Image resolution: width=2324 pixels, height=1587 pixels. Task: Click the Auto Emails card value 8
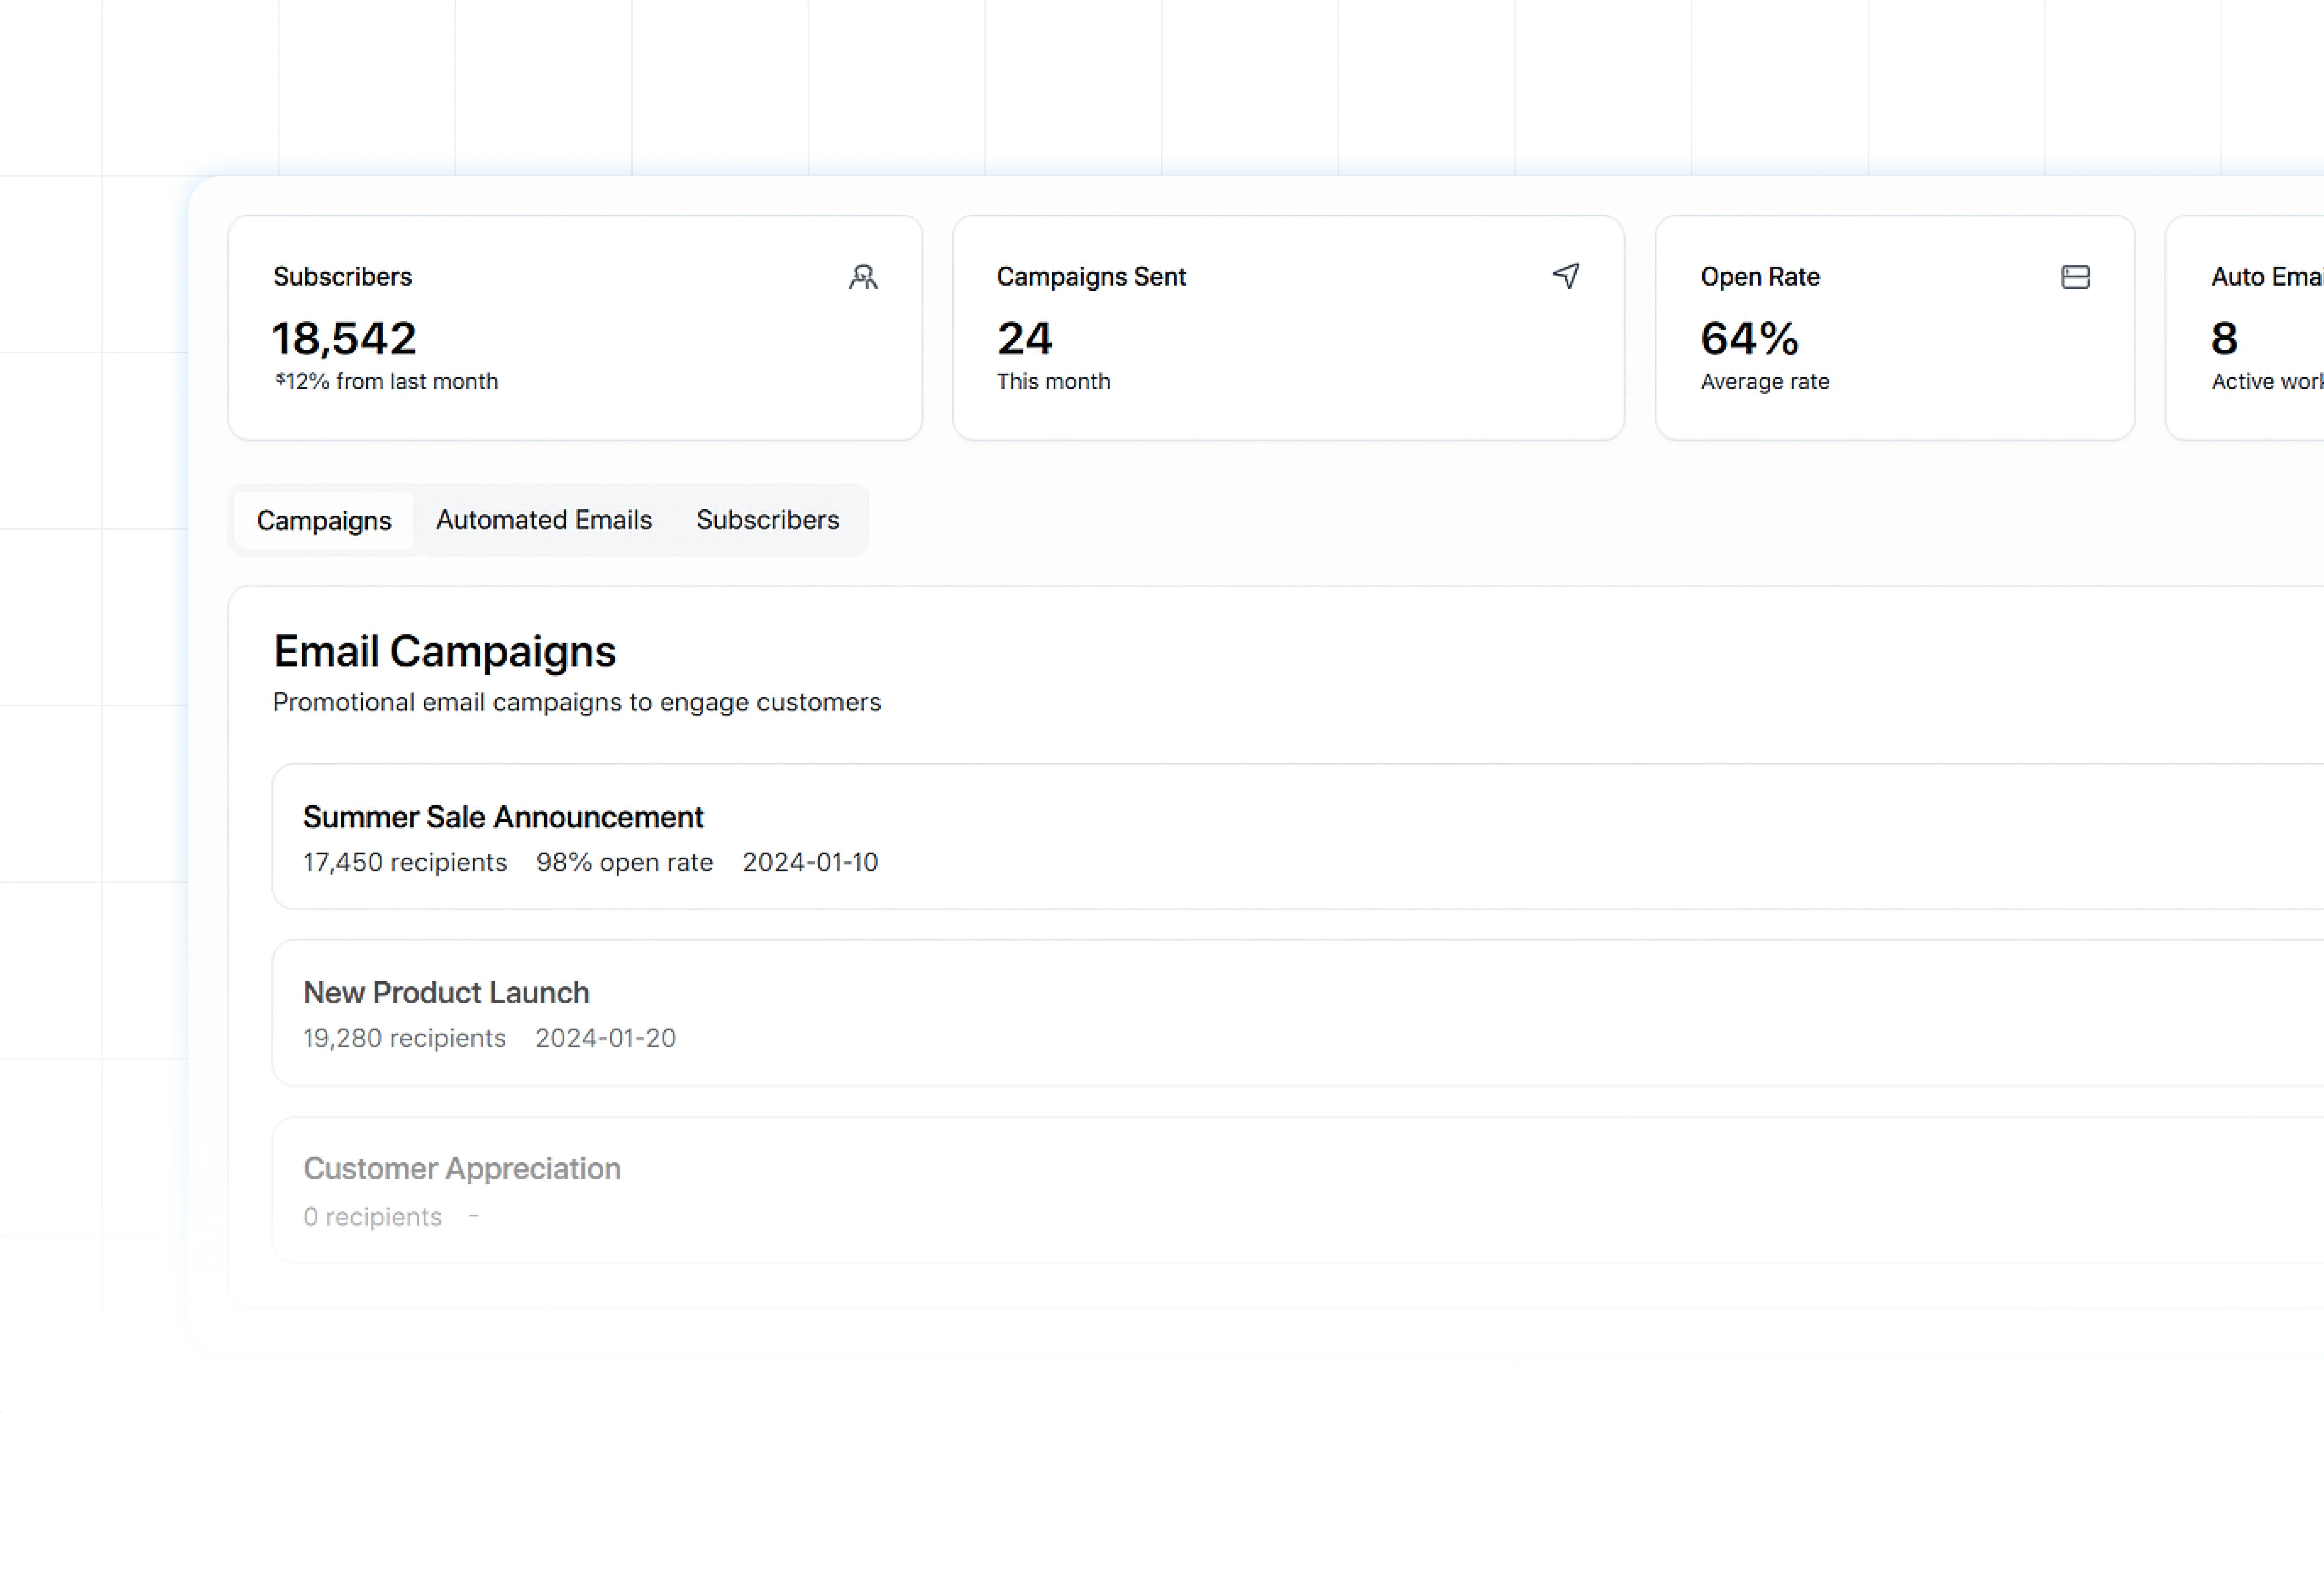[2224, 338]
